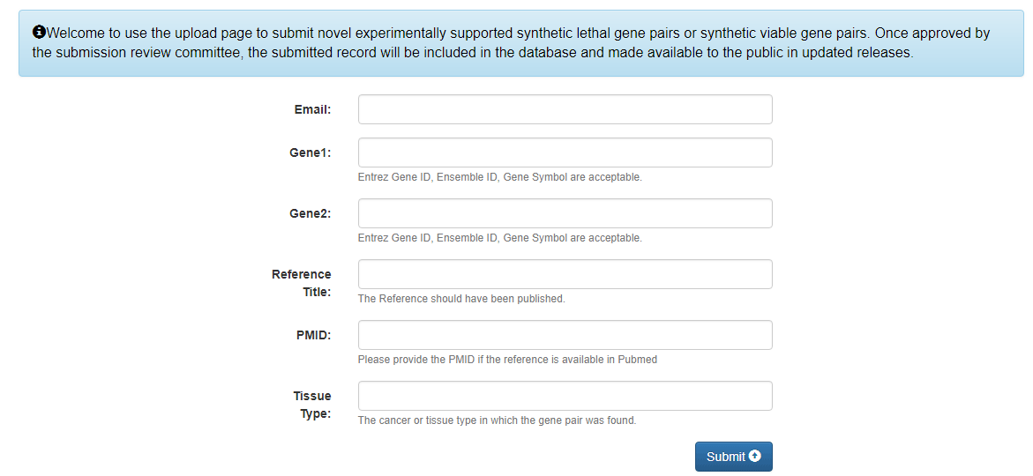Click the info icon in welcome banner
The image size is (1033, 476).
pyautogui.click(x=39, y=32)
